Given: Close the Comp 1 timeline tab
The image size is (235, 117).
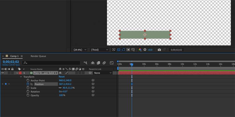Looking at the screenshot, I should click(3, 56).
